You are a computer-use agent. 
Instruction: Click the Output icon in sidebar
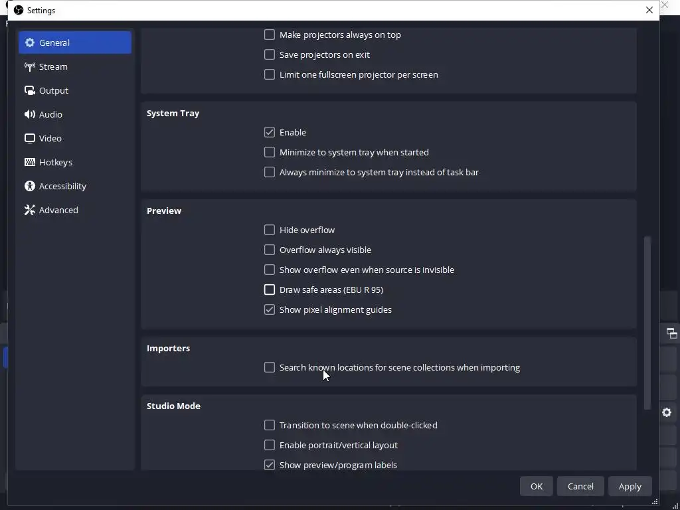click(30, 90)
